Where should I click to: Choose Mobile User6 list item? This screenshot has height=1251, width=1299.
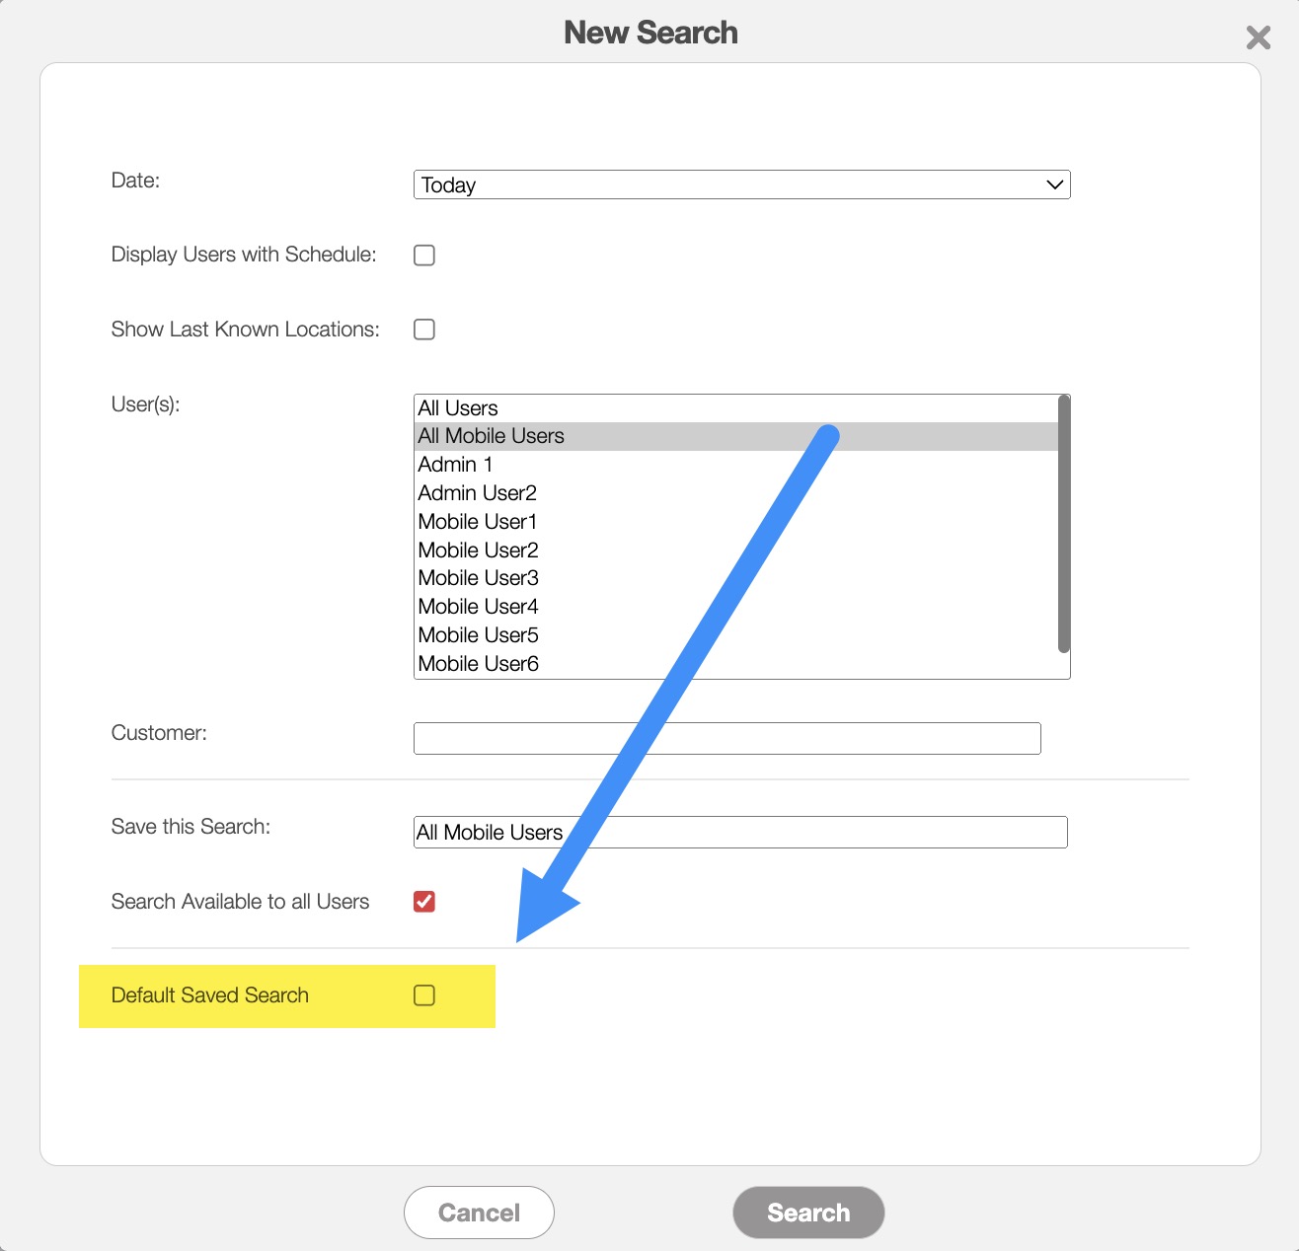click(478, 664)
